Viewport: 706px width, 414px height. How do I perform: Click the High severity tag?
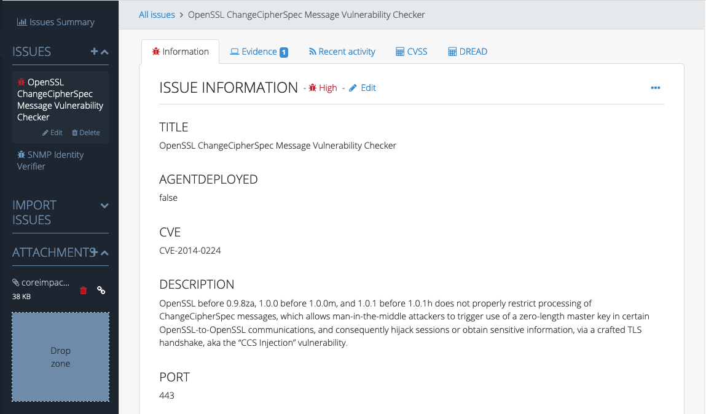tap(323, 88)
